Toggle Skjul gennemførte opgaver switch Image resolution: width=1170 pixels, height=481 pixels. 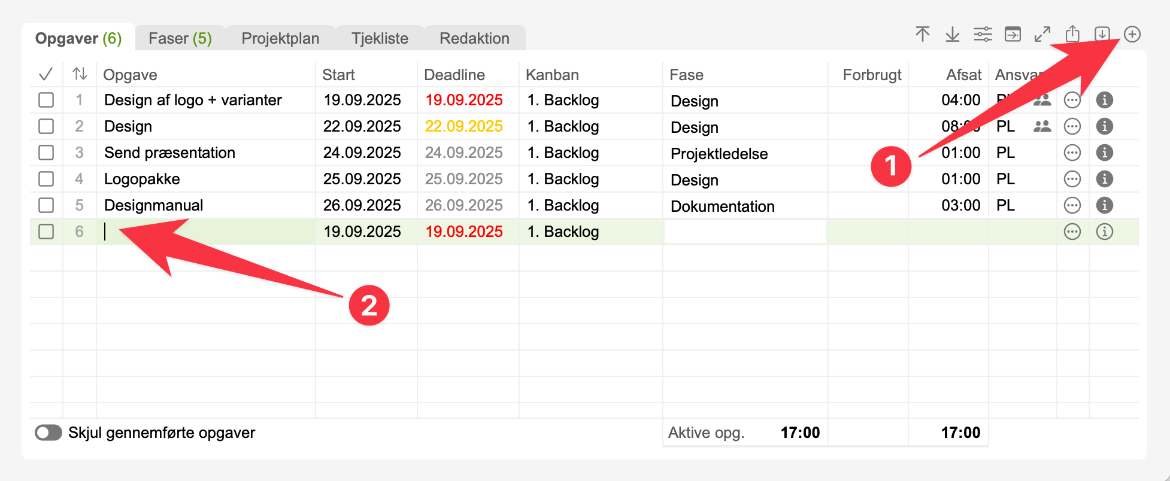click(x=49, y=433)
